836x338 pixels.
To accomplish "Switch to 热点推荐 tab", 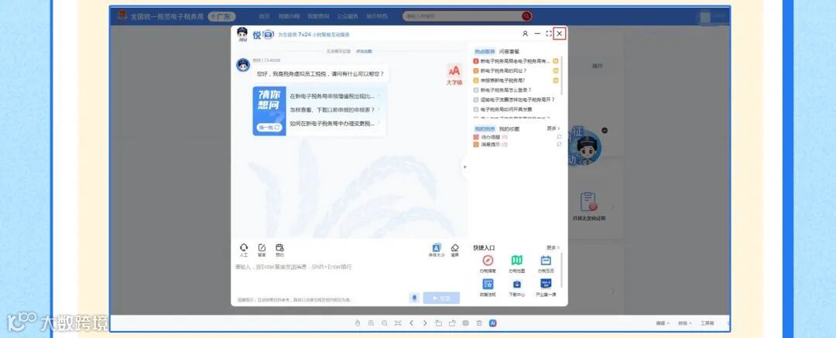I will (484, 52).
